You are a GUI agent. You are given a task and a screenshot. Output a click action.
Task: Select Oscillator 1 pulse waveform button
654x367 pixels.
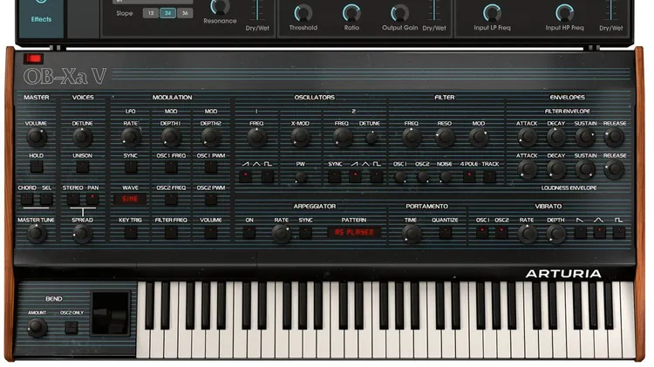tap(268, 176)
